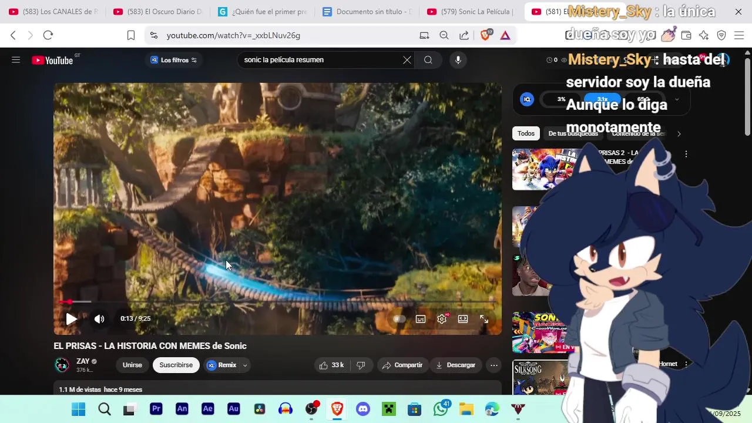
Task: Click the Descargar button
Action: (455, 365)
